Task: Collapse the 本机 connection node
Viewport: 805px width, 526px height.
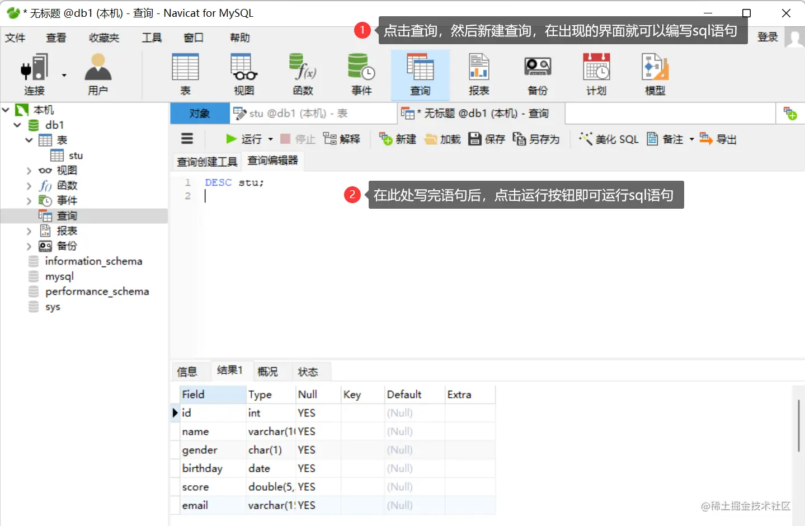Action: point(6,110)
